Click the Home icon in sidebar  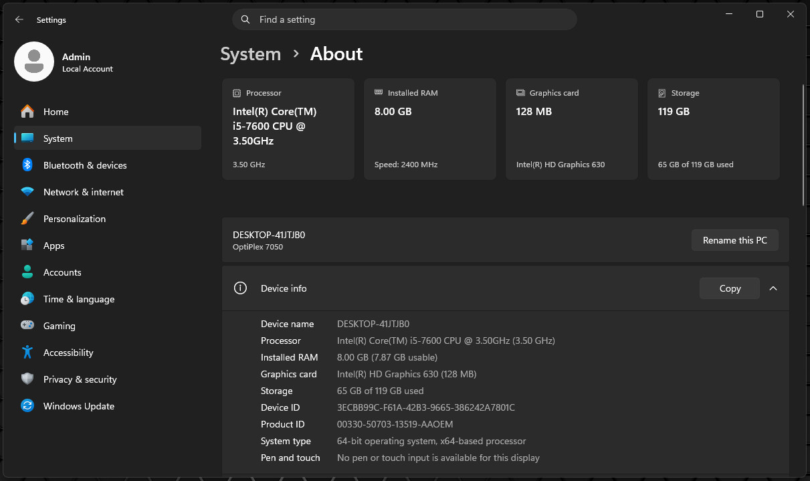[27, 112]
